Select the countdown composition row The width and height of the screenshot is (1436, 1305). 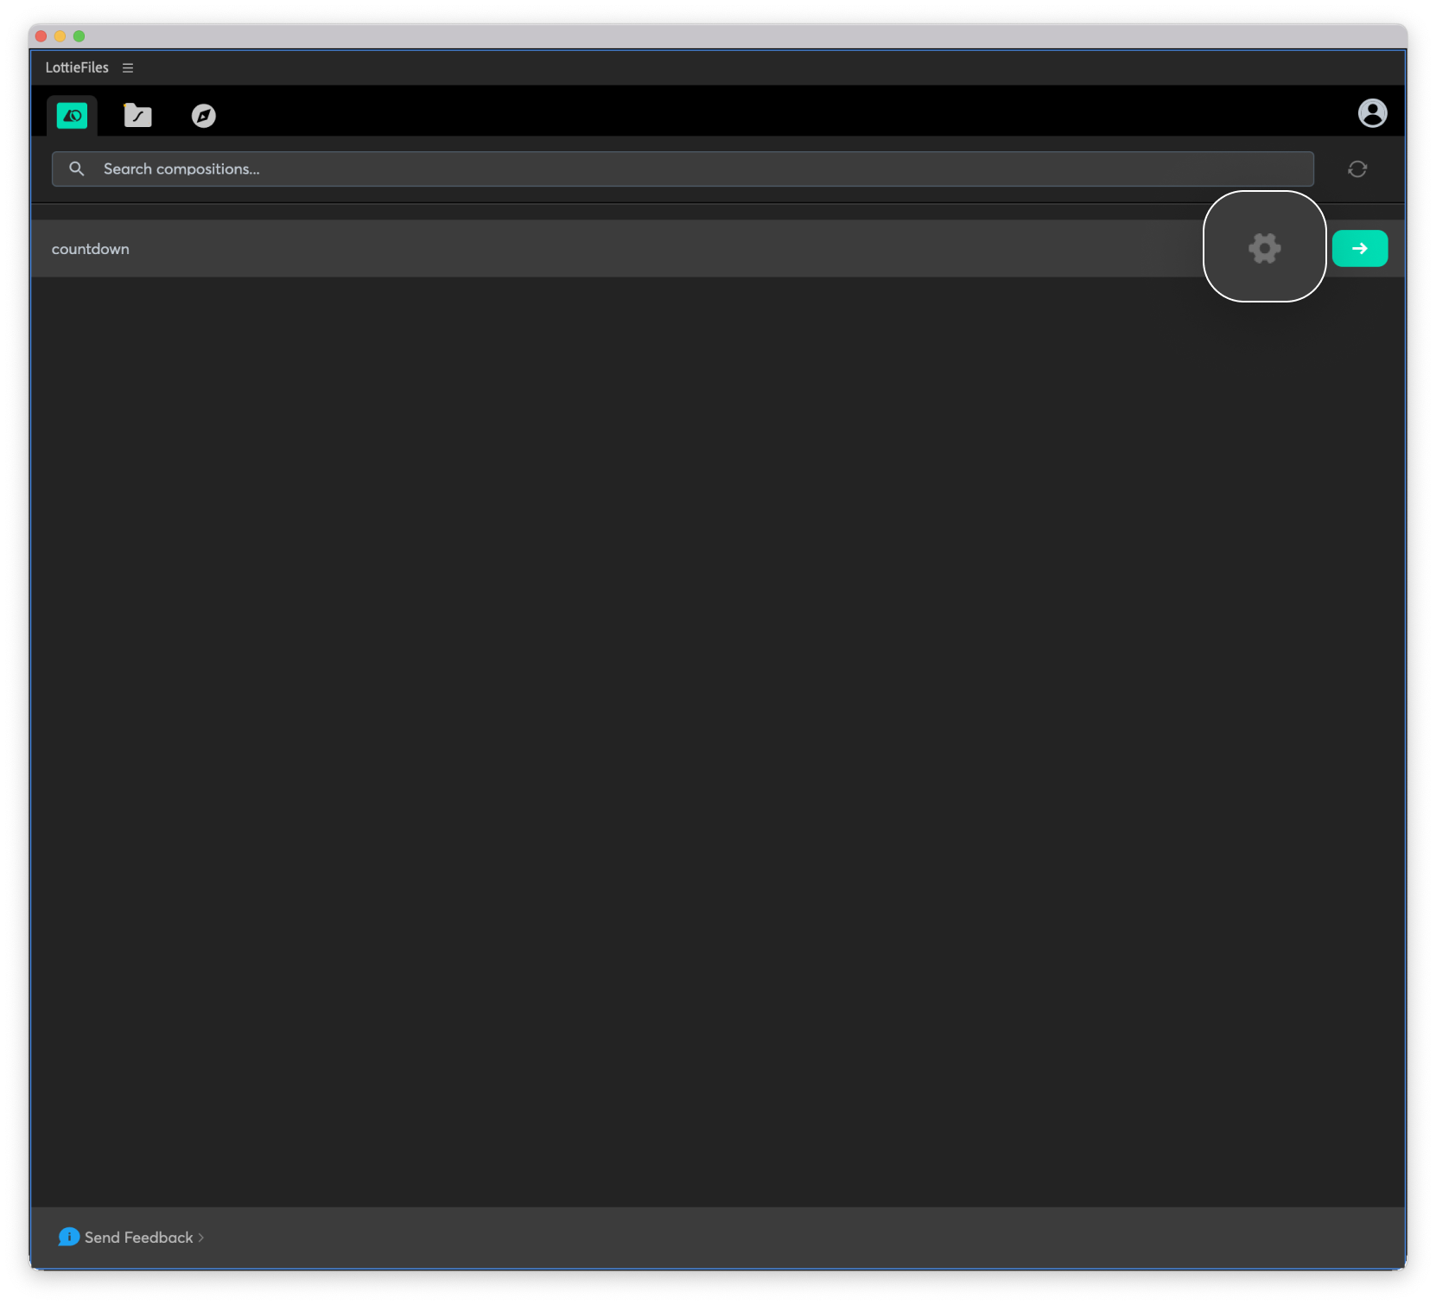pyautogui.click(x=717, y=249)
